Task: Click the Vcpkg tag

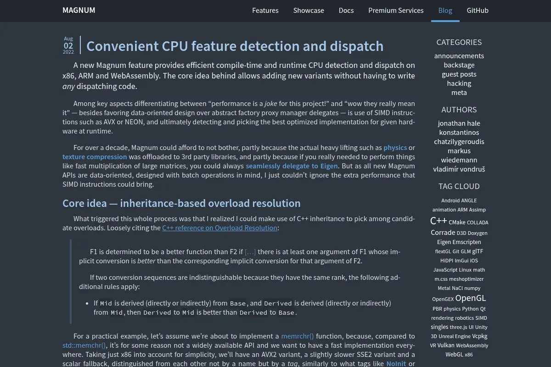Action: [480, 336]
